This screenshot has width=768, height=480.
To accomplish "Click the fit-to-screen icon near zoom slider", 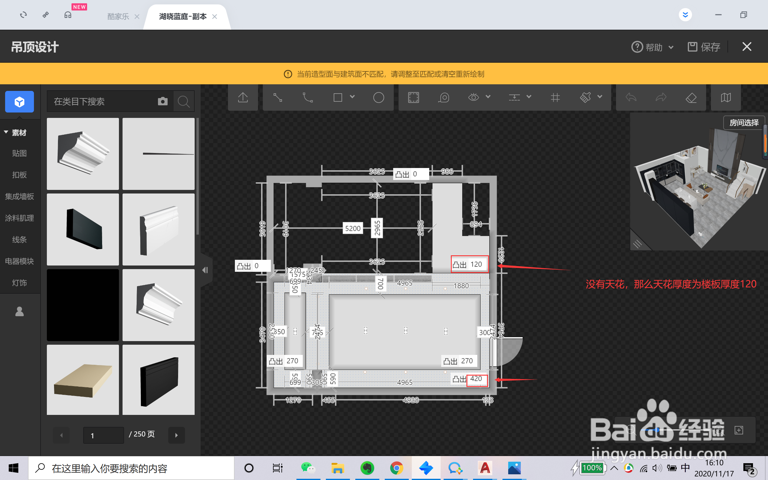I will (739, 430).
